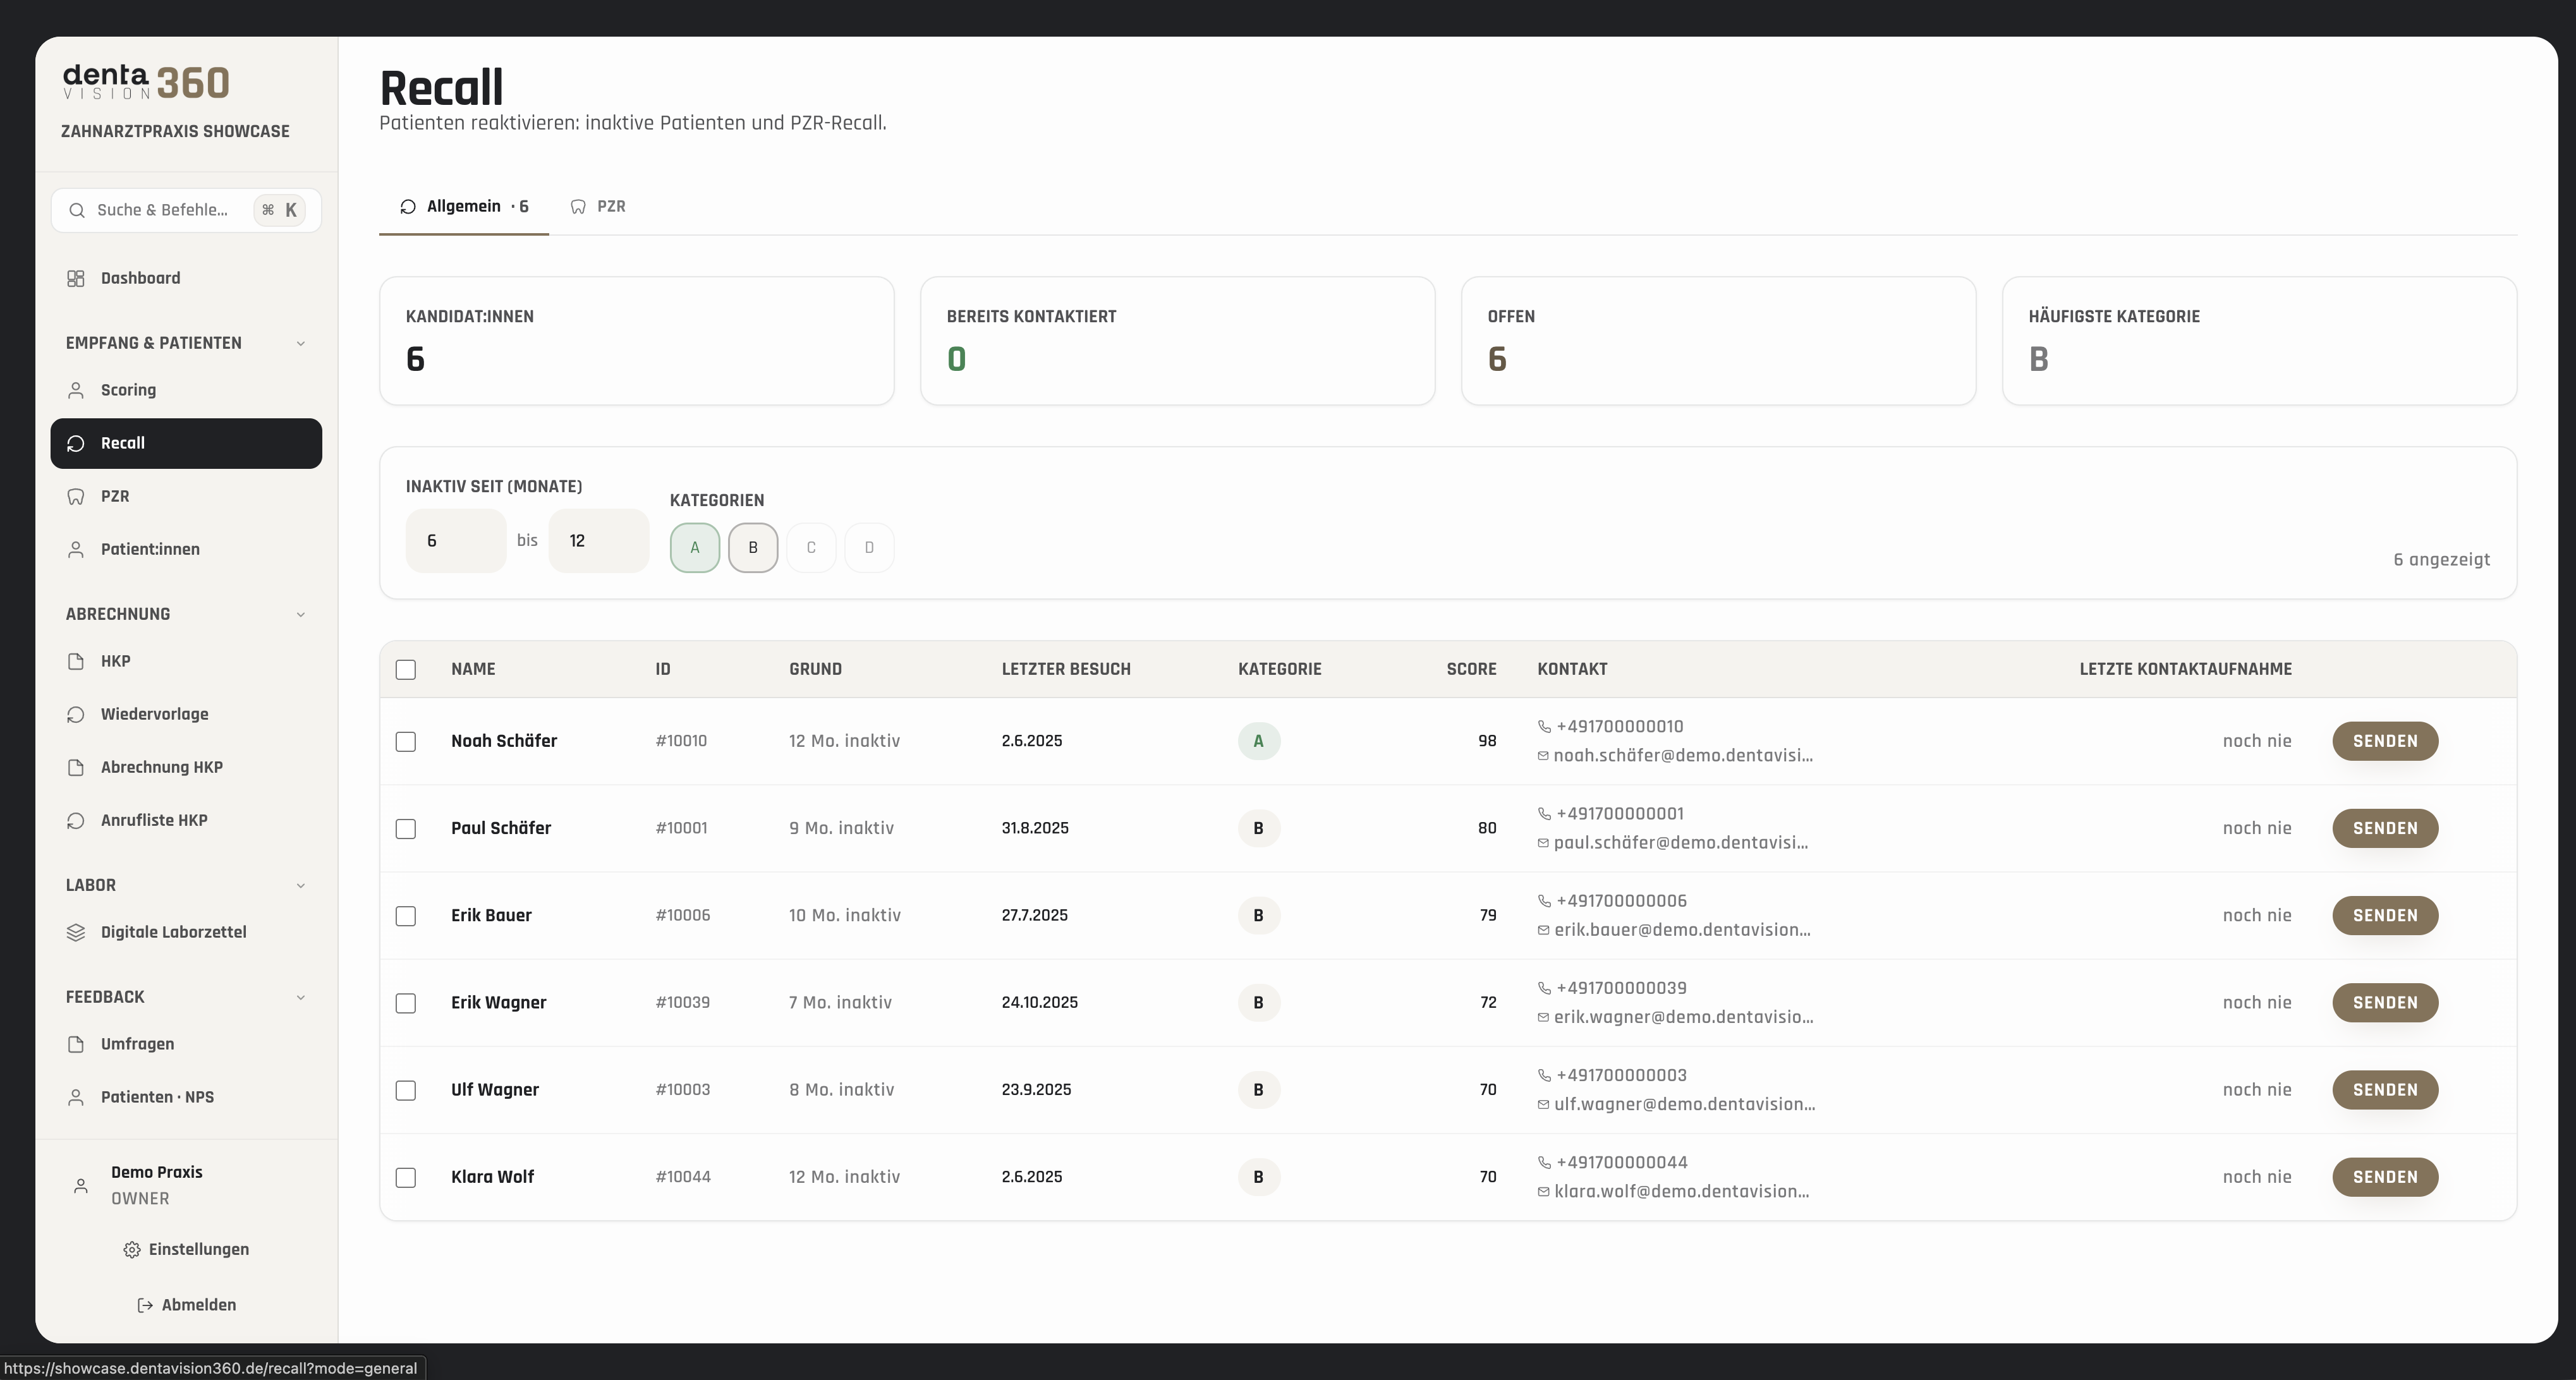
Task: Click the Abmelden logout icon
Action: click(145, 1305)
